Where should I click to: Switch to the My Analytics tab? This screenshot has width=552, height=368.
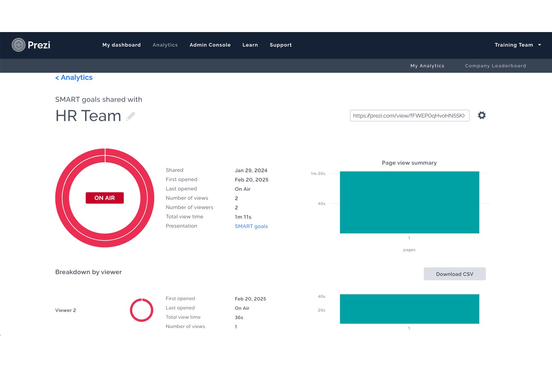tap(427, 66)
